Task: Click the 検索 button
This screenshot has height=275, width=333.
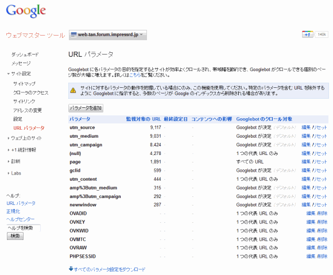Action: pyautogui.click(x=15, y=236)
